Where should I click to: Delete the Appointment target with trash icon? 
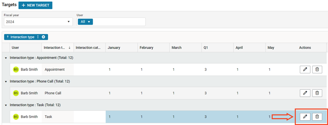[x=317, y=70]
